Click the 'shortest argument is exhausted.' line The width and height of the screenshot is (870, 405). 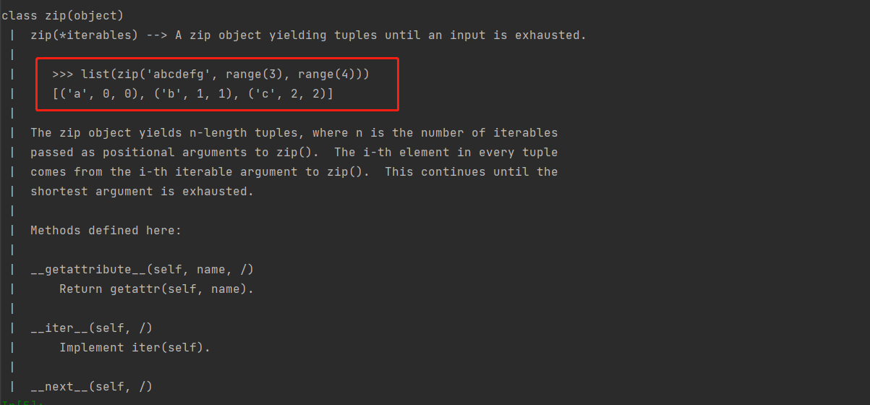[142, 192]
